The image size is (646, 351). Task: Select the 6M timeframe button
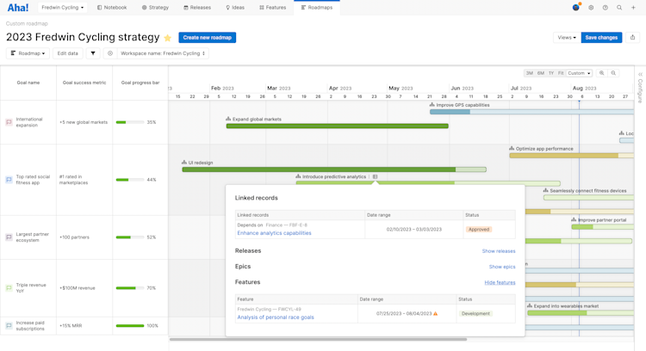pos(541,73)
